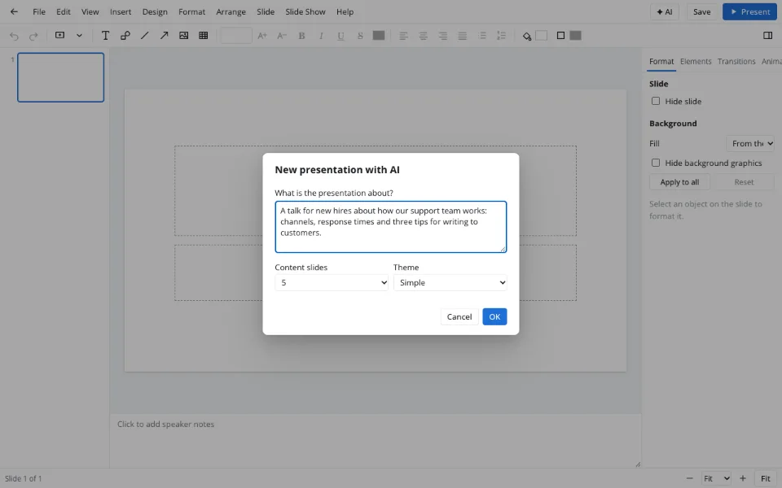
Task: Justify text alignment
Action: coord(463,35)
